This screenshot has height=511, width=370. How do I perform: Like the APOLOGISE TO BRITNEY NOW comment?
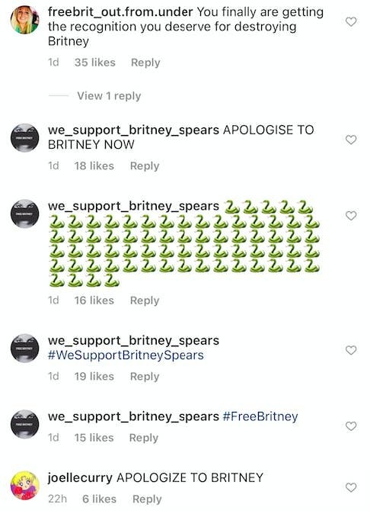(x=351, y=140)
